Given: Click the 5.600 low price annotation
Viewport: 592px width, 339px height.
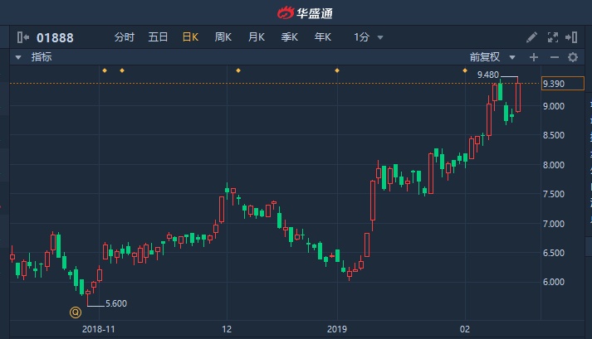Looking at the screenshot, I should click(x=116, y=303).
